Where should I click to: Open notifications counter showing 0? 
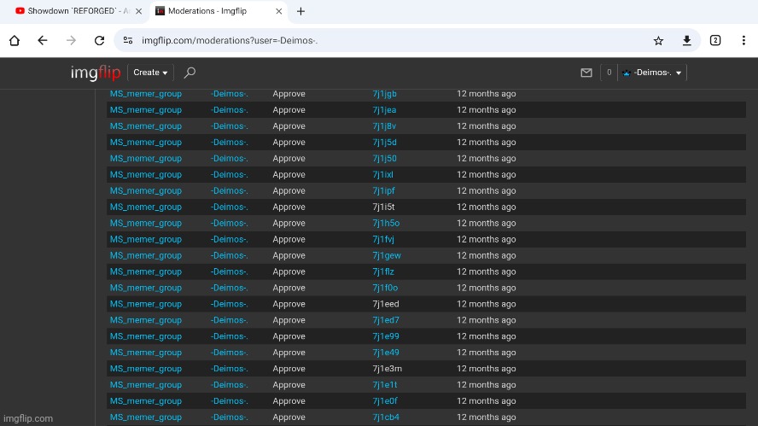click(x=609, y=73)
